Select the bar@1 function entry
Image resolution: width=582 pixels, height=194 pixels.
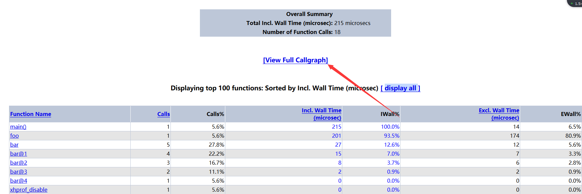coord(19,154)
